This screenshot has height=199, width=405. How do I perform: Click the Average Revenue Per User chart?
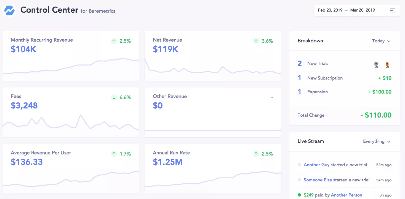71,182
